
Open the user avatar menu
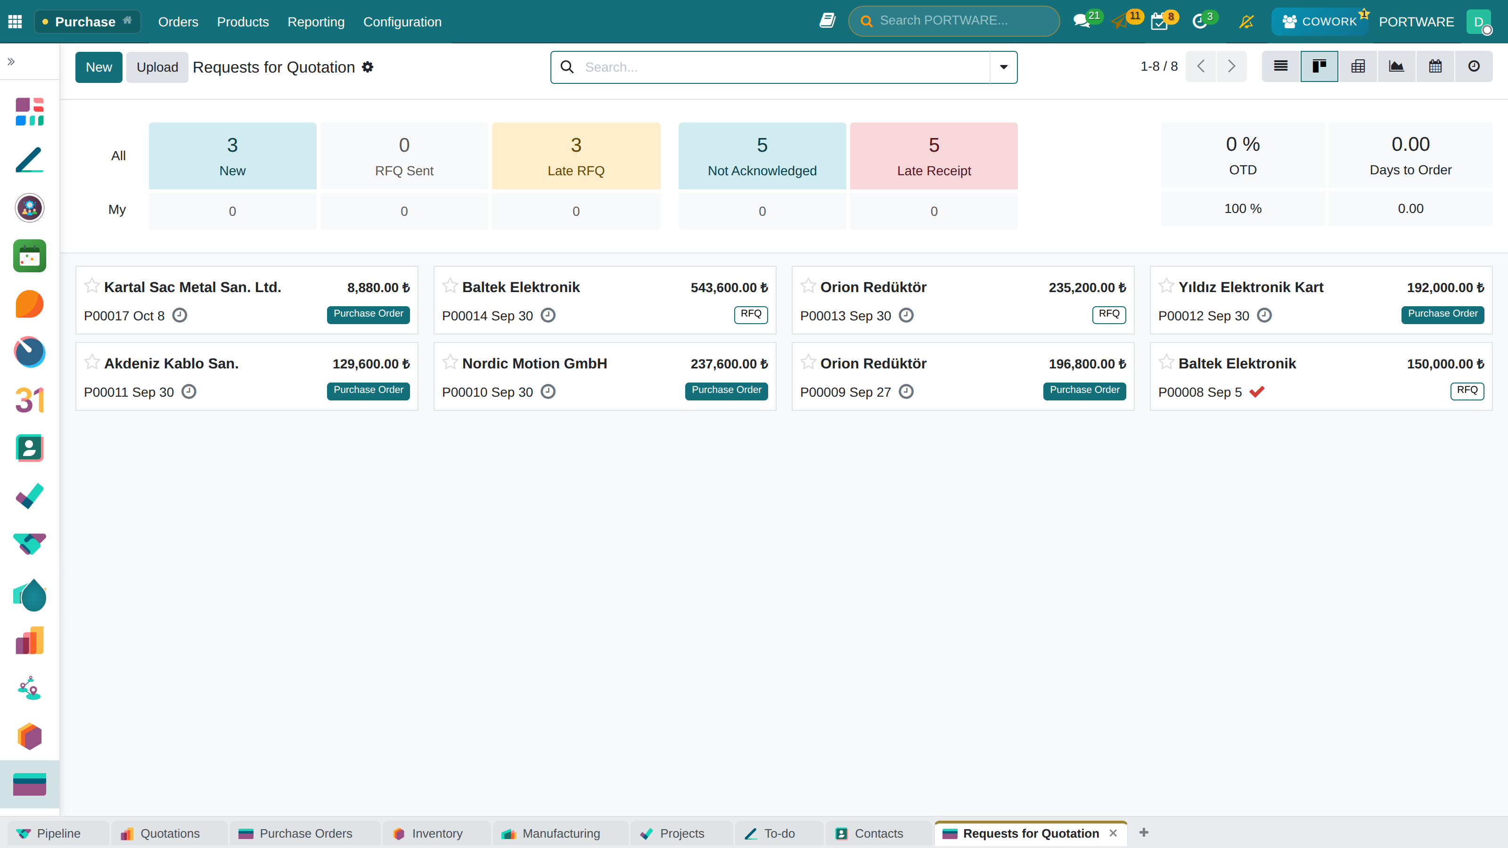click(1479, 22)
